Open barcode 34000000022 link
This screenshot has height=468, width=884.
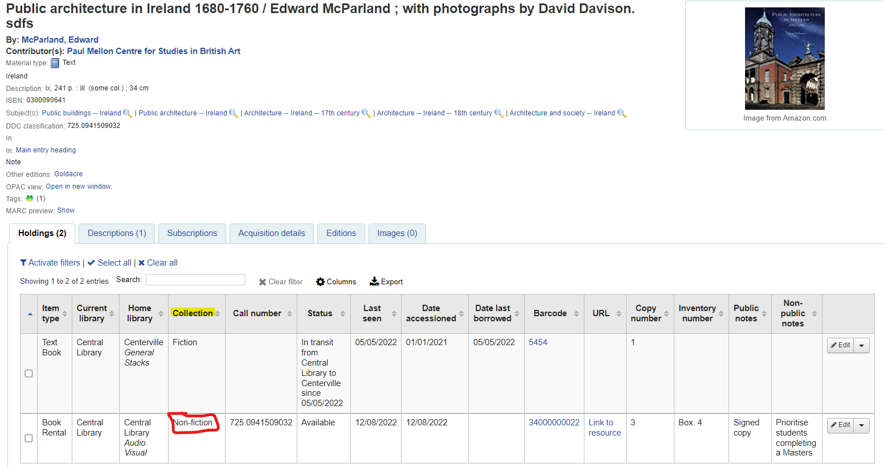554,423
